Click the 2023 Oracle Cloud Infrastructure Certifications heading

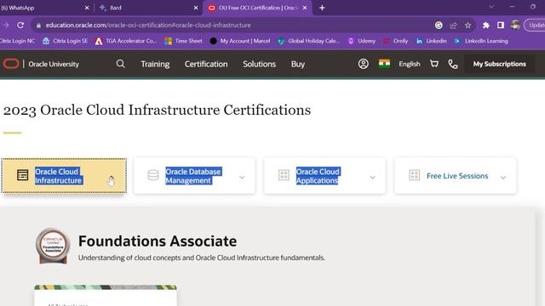coord(157,110)
